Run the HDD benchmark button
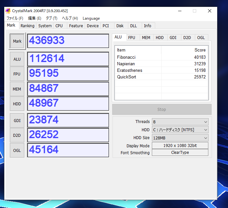Image resolution: width=228 pixels, height=208 pixels. pos(17,104)
